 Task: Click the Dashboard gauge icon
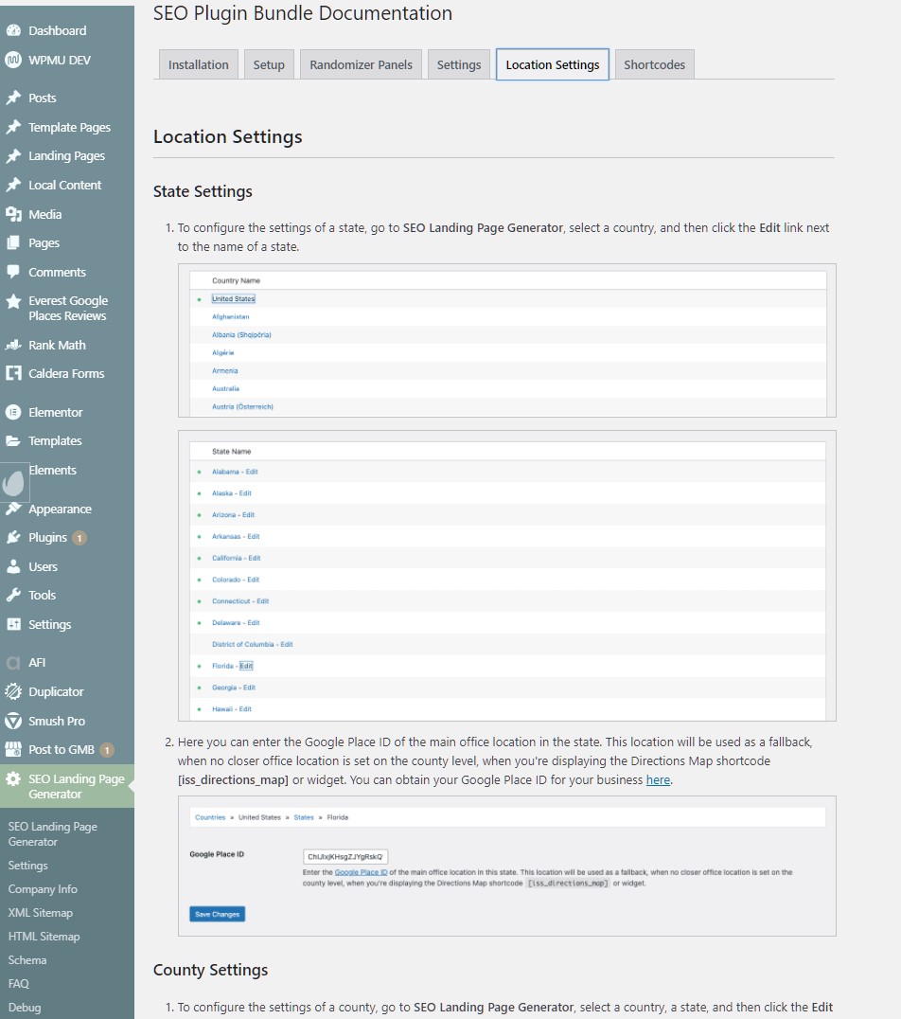pyautogui.click(x=13, y=30)
